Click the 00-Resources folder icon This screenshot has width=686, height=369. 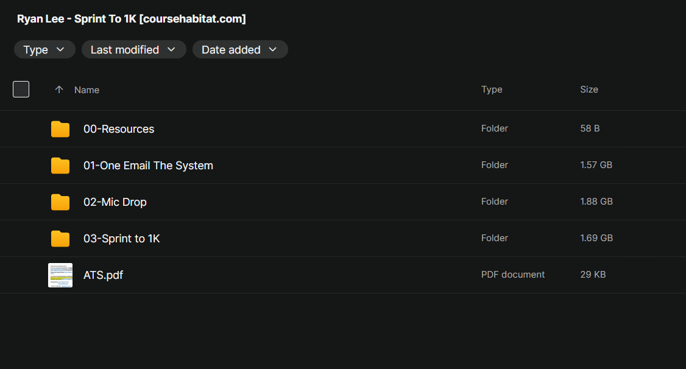(60, 129)
